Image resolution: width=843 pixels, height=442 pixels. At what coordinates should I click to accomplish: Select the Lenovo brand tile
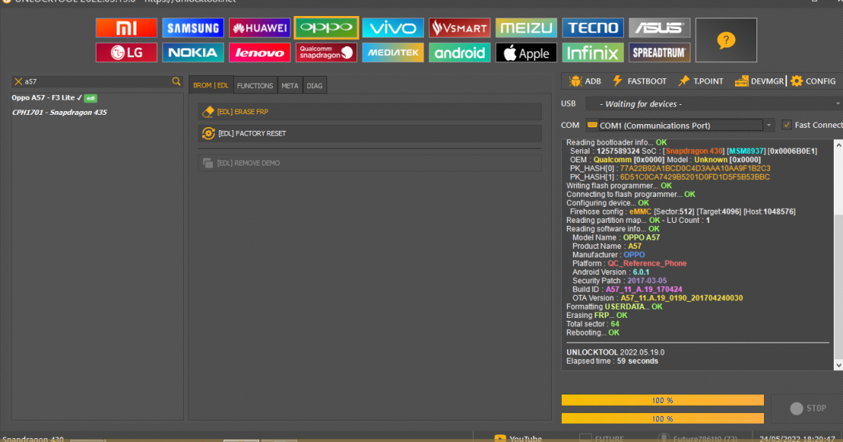260,53
